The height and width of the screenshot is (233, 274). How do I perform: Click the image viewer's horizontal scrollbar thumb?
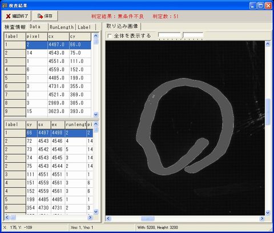coord(148,219)
